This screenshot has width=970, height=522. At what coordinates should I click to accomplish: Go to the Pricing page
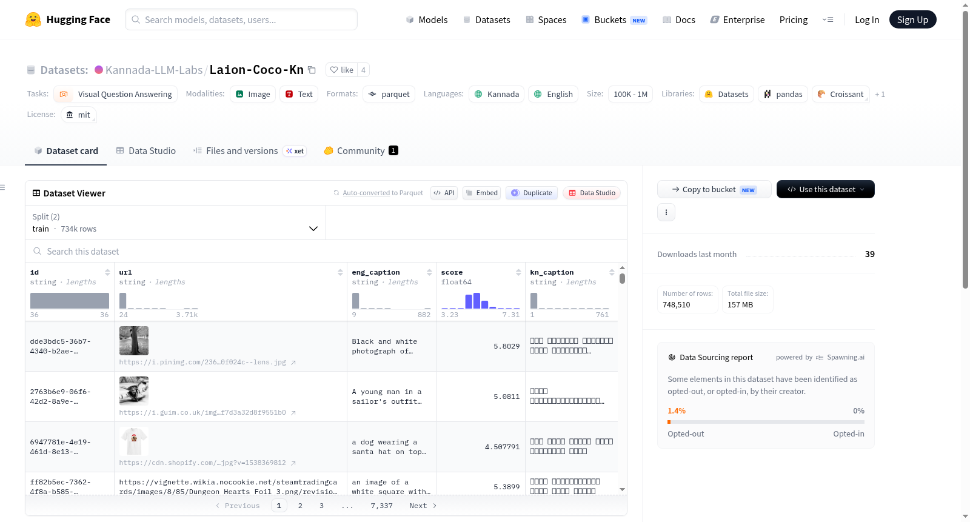point(793,19)
